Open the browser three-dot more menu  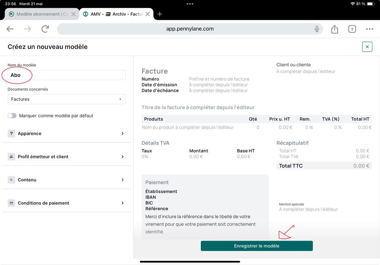click(x=369, y=29)
